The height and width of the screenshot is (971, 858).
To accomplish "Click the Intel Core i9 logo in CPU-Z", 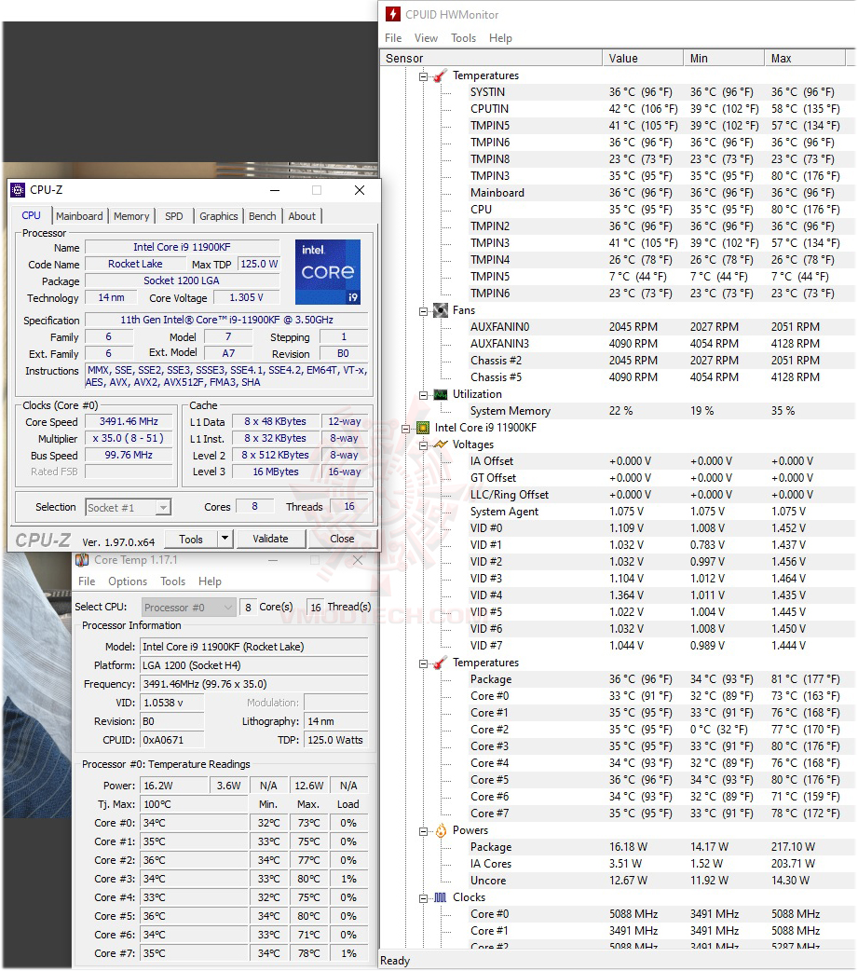I will click(x=328, y=272).
